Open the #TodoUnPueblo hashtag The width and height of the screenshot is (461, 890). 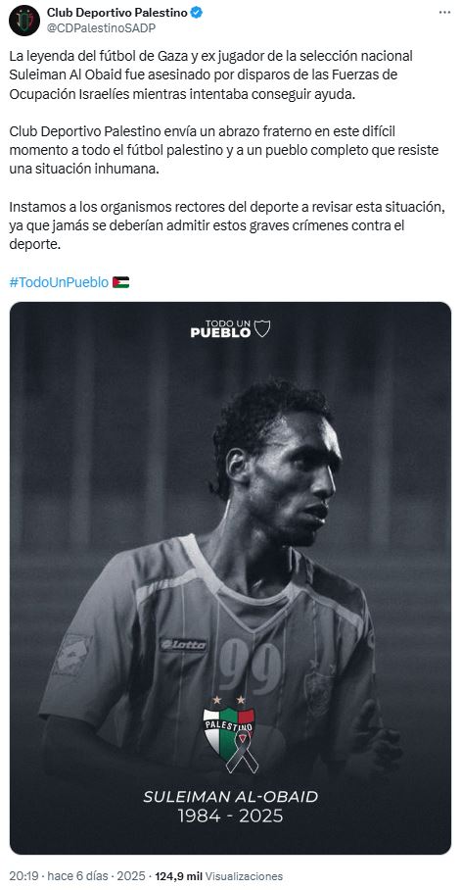(59, 282)
